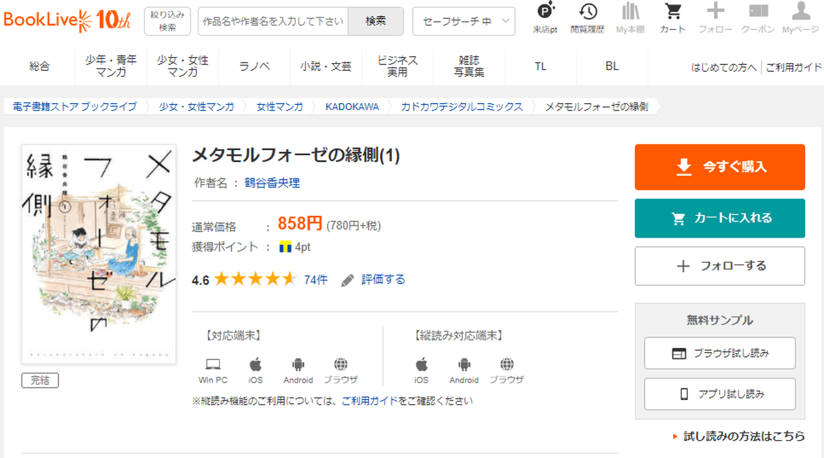The width and height of the screenshot is (824, 458).
Task: Click author link 鶴谷香央理
Action: (x=272, y=183)
